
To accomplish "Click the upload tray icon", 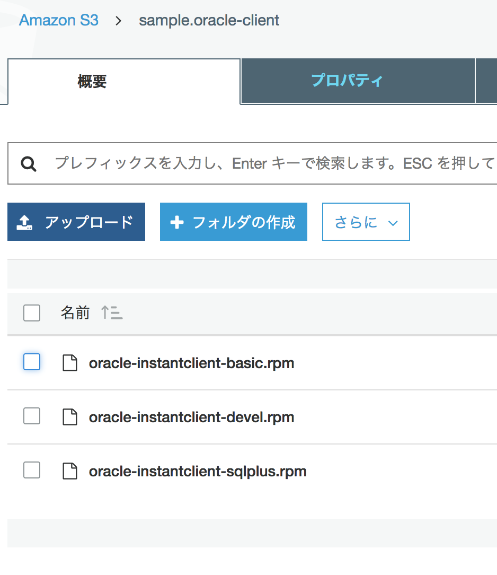I will tap(24, 223).
